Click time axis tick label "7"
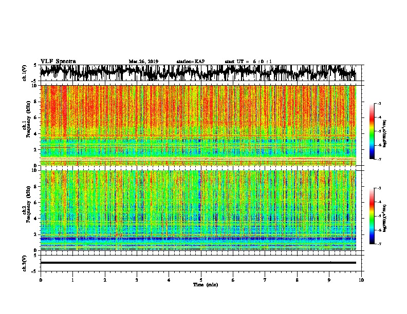The height and width of the screenshot is (314, 407). coord(265,280)
